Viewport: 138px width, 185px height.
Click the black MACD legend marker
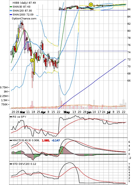pos(11,140)
